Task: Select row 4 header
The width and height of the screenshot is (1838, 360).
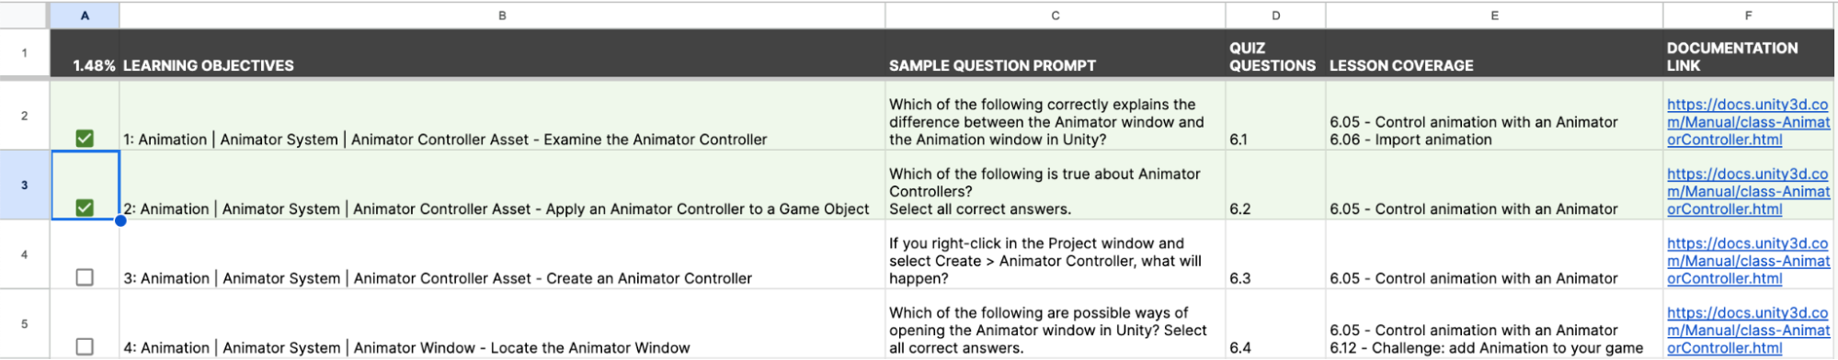Action: tap(25, 254)
